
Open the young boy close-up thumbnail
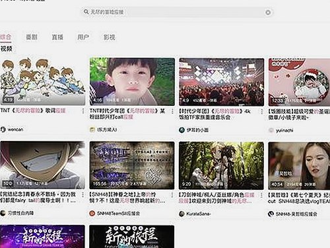tap(132, 82)
